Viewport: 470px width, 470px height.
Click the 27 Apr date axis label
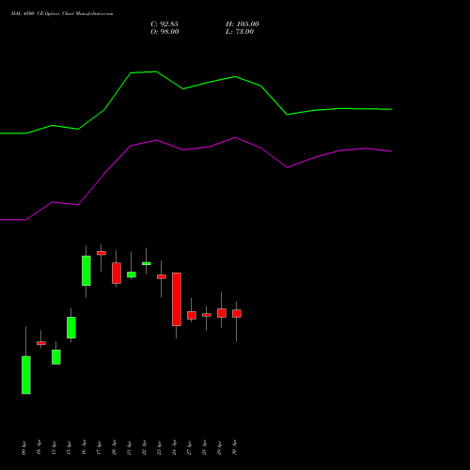coord(190,448)
